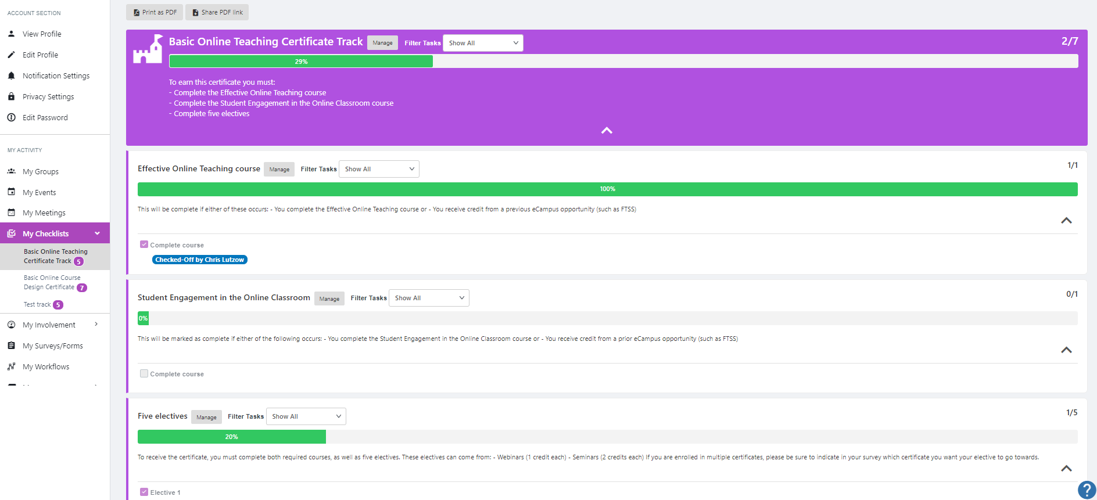Check Complete course under Student Engagement section
1097x500 pixels.
pos(144,373)
